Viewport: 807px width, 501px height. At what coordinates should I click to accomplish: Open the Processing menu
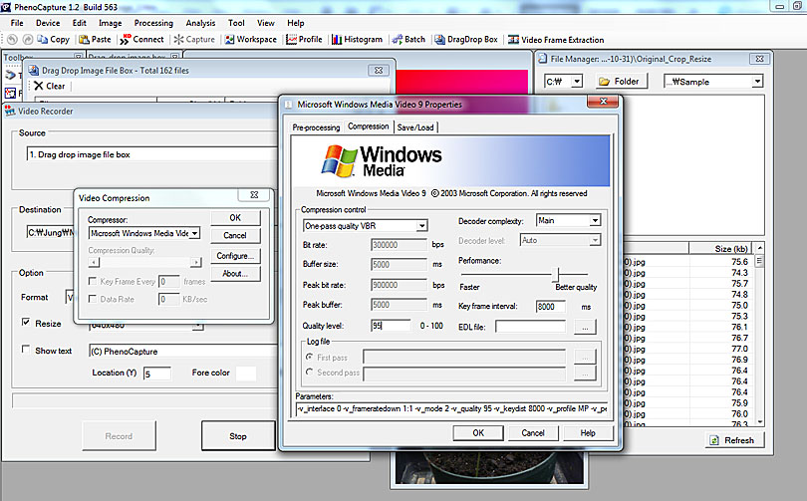click(153, 22)
